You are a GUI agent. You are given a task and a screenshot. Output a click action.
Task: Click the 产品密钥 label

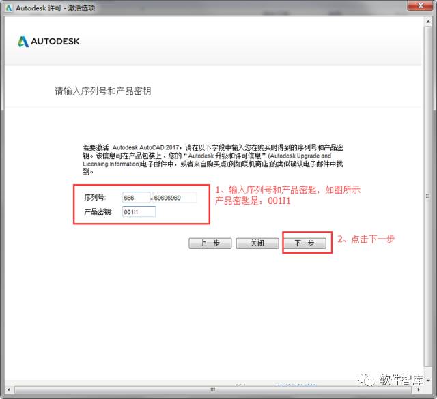(x=98, y=211)
